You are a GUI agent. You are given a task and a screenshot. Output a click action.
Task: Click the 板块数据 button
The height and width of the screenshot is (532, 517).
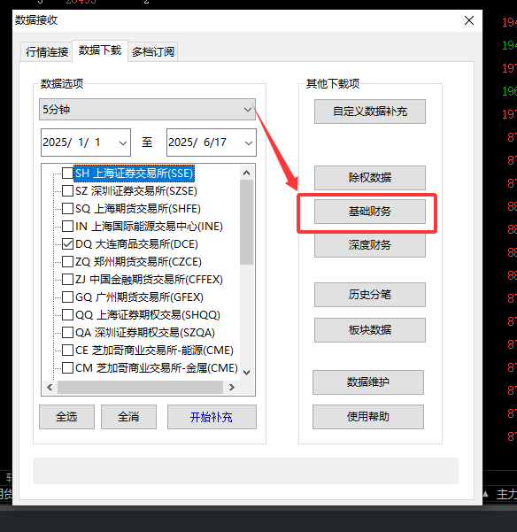370,330
